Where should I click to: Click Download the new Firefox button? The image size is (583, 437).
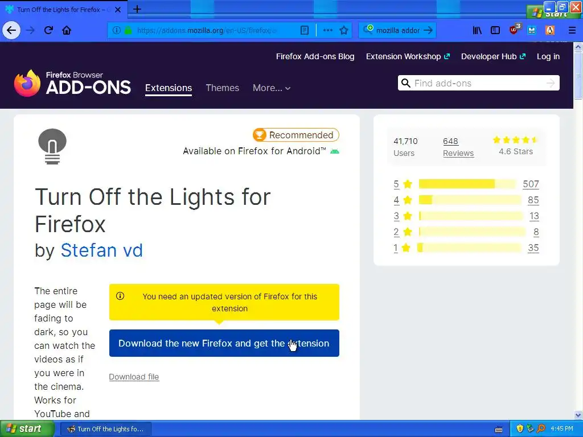pos(224,343)
